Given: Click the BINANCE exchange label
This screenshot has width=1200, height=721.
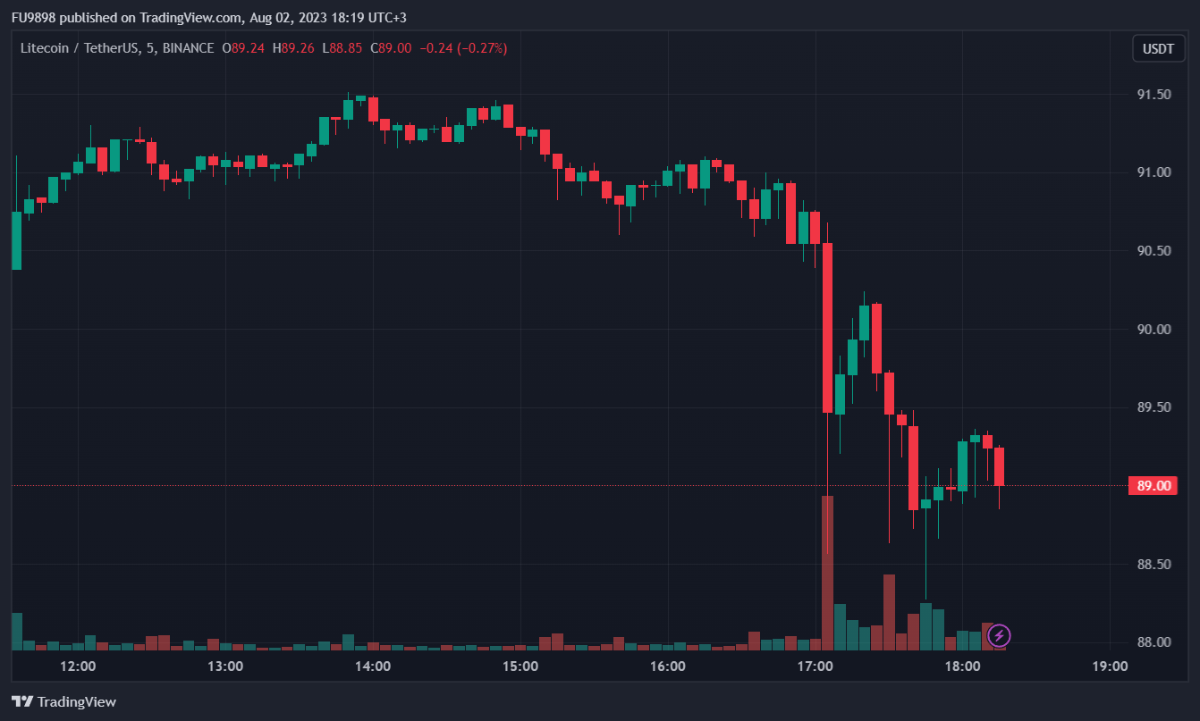Looking at the screenshot, I should click(188, 48).
